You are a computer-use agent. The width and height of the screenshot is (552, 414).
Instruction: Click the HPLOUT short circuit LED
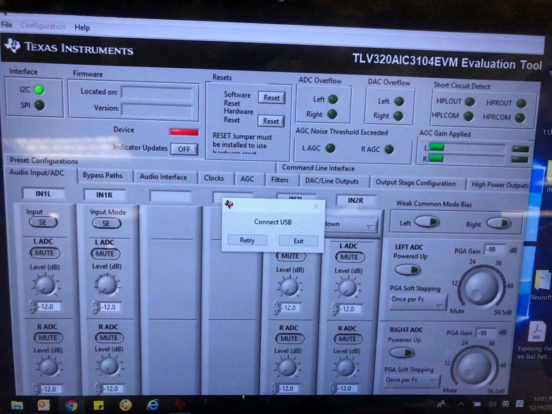click(469, 102)
